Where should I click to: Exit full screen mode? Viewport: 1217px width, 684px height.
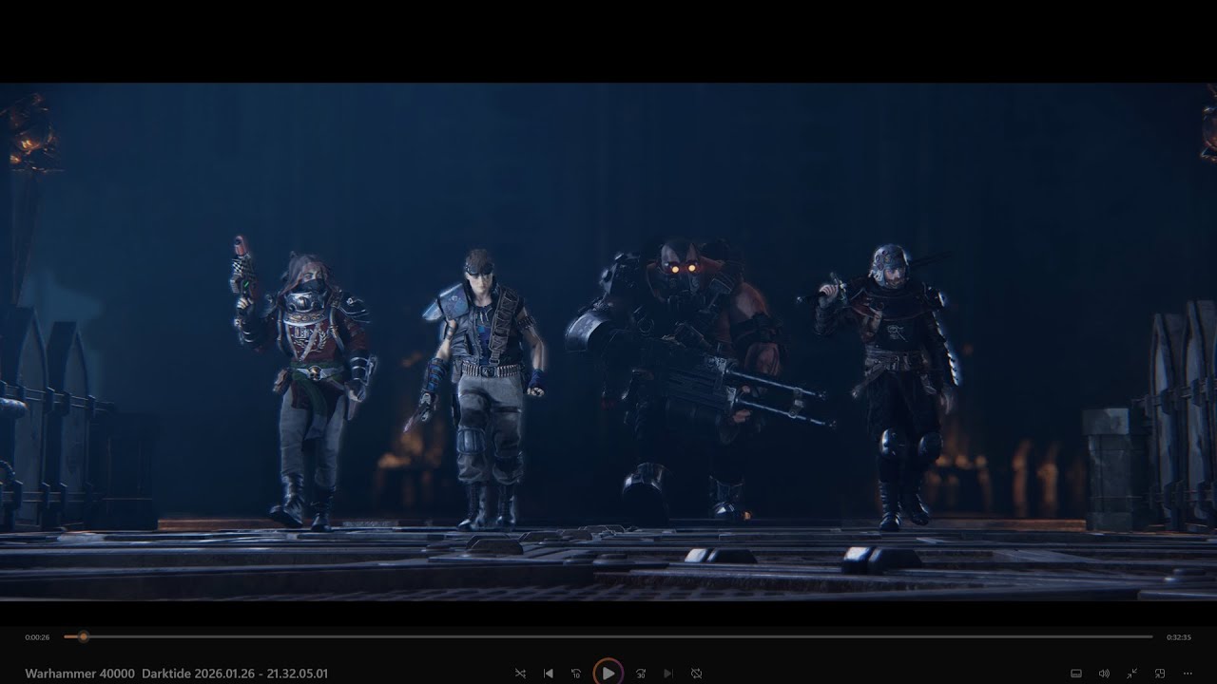click(x=1132, y=674)
